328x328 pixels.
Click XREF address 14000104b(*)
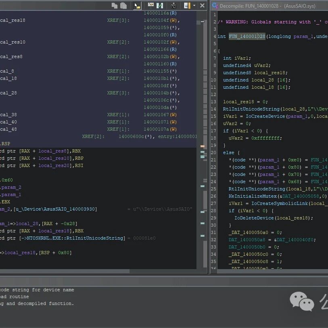tap(160, 93)
